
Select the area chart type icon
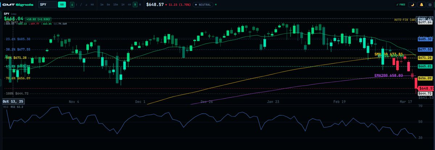[86, 5]
